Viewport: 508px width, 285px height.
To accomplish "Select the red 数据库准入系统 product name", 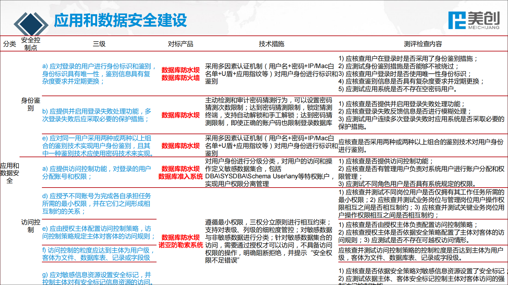I will (x=181, y=176).
